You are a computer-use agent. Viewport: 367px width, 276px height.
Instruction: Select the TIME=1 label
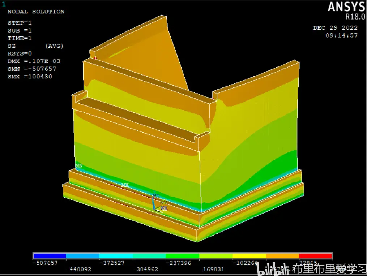pos(20,38)
